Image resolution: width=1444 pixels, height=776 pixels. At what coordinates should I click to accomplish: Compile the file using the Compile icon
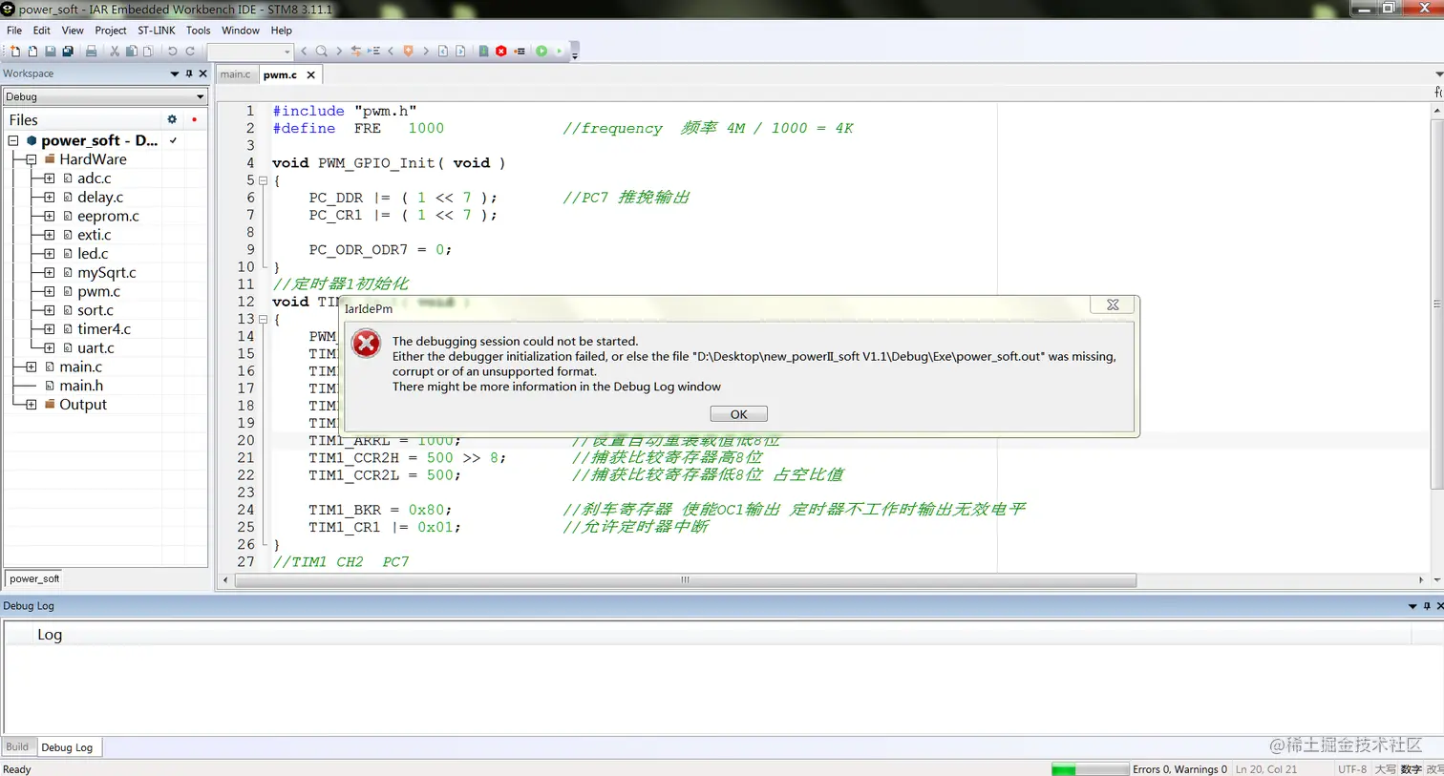[484, 52]
